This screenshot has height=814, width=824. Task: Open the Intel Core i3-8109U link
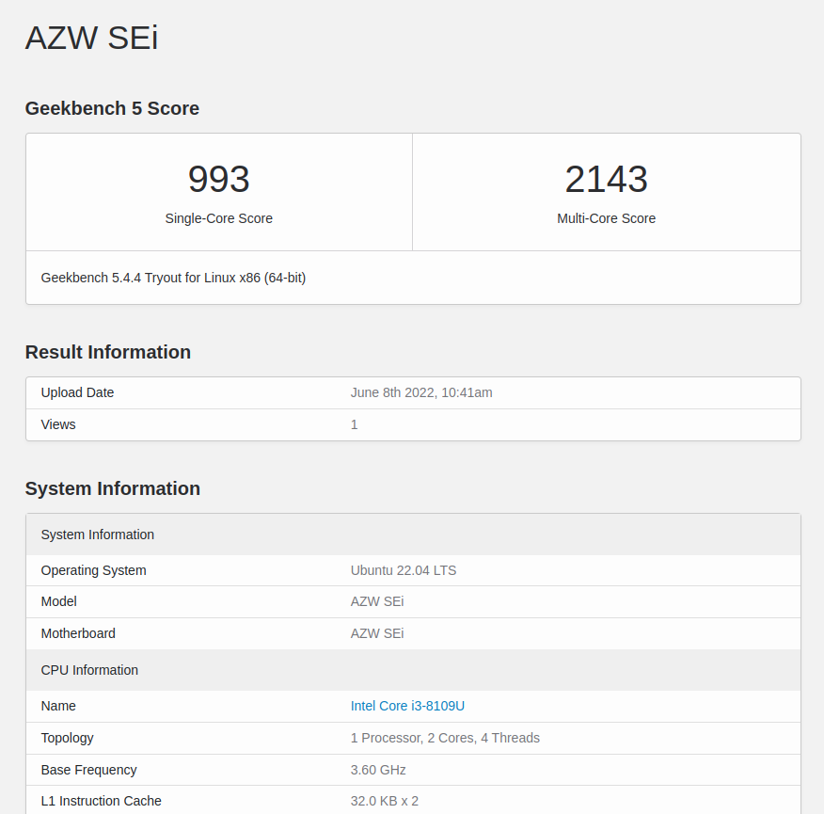[407, 706]
